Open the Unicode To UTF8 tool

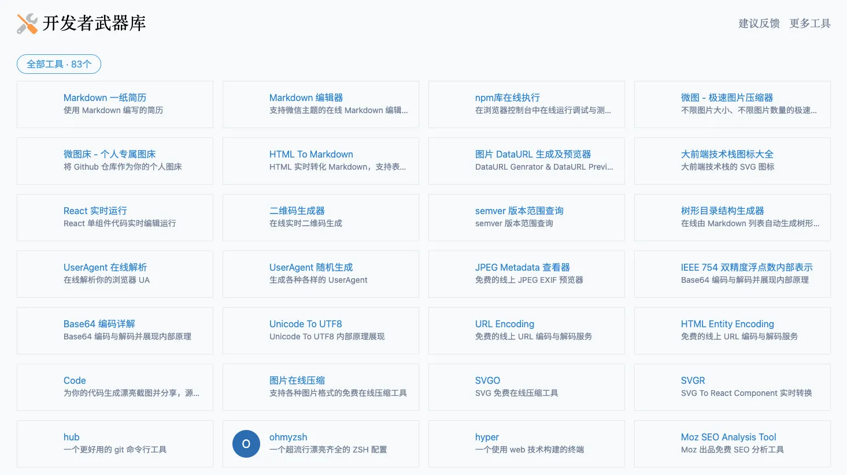point(305,324)
